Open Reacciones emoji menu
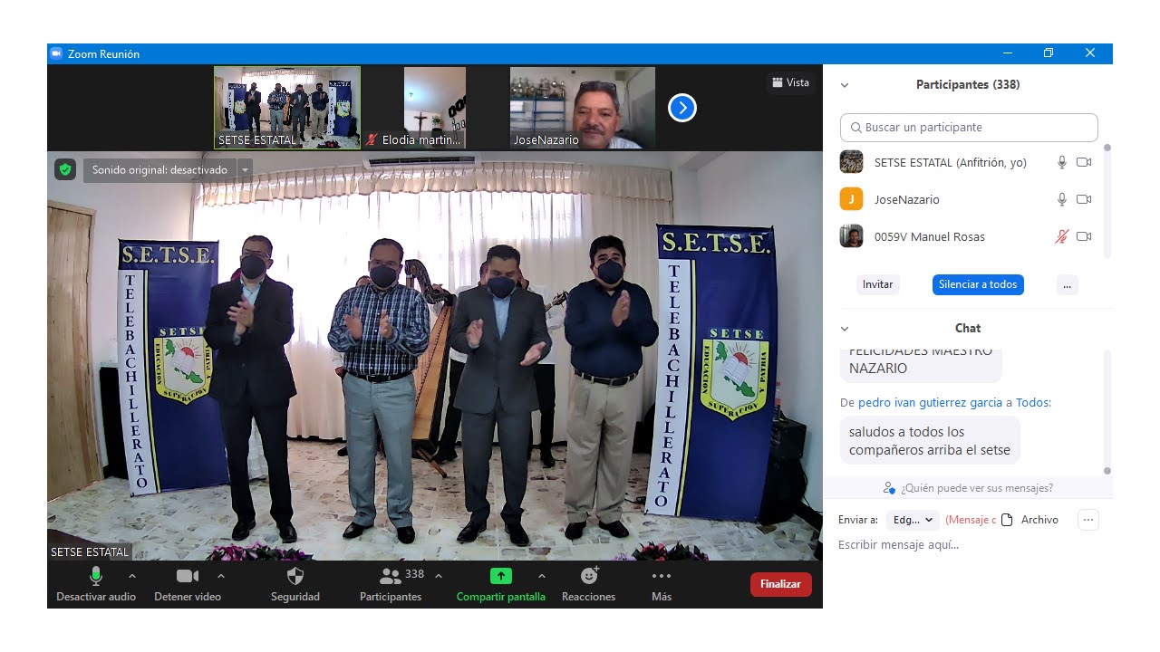The width and height of the screenshot is (1160, 652). pos(589,584)
